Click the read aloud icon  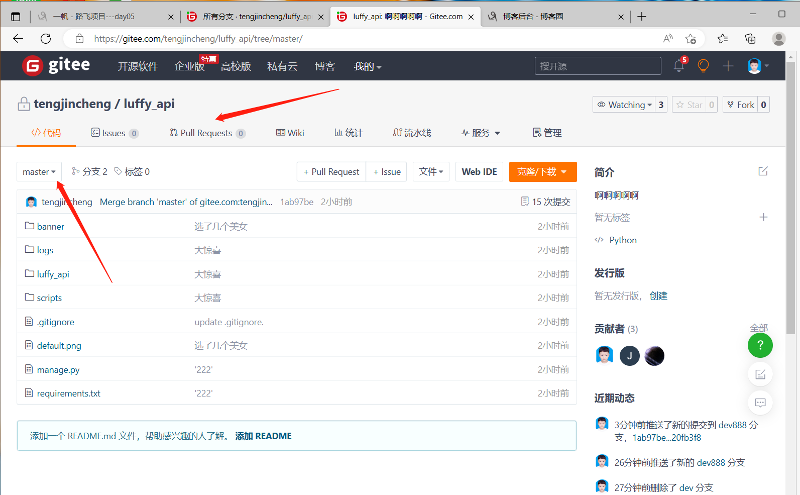[x=668, y=39]
